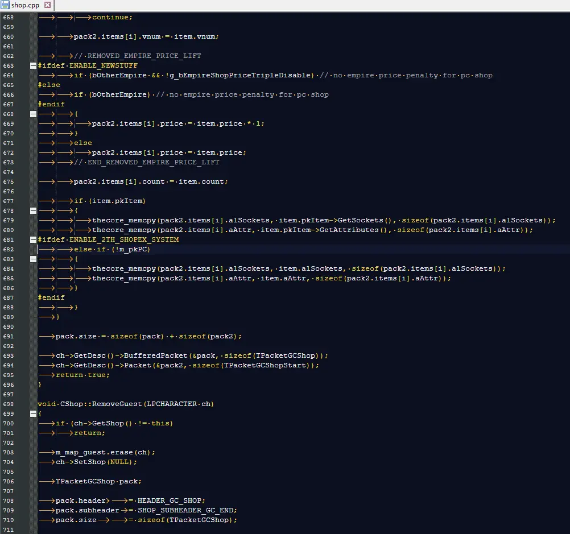Collapse the RemoveGuest function fold at line 699
The width and height of the screenshot is (570, 534).
[x=33, y=413]
